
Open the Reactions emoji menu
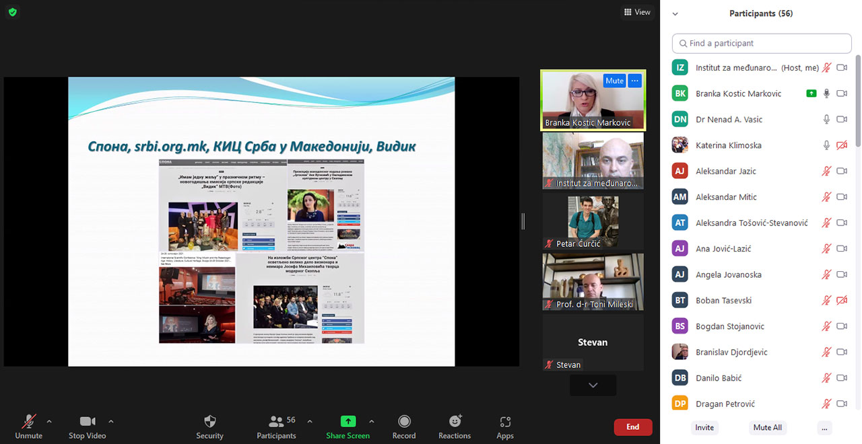click(455, 427)
